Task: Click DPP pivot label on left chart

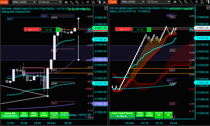Action: pyautogui.click(x=54, y=84)
